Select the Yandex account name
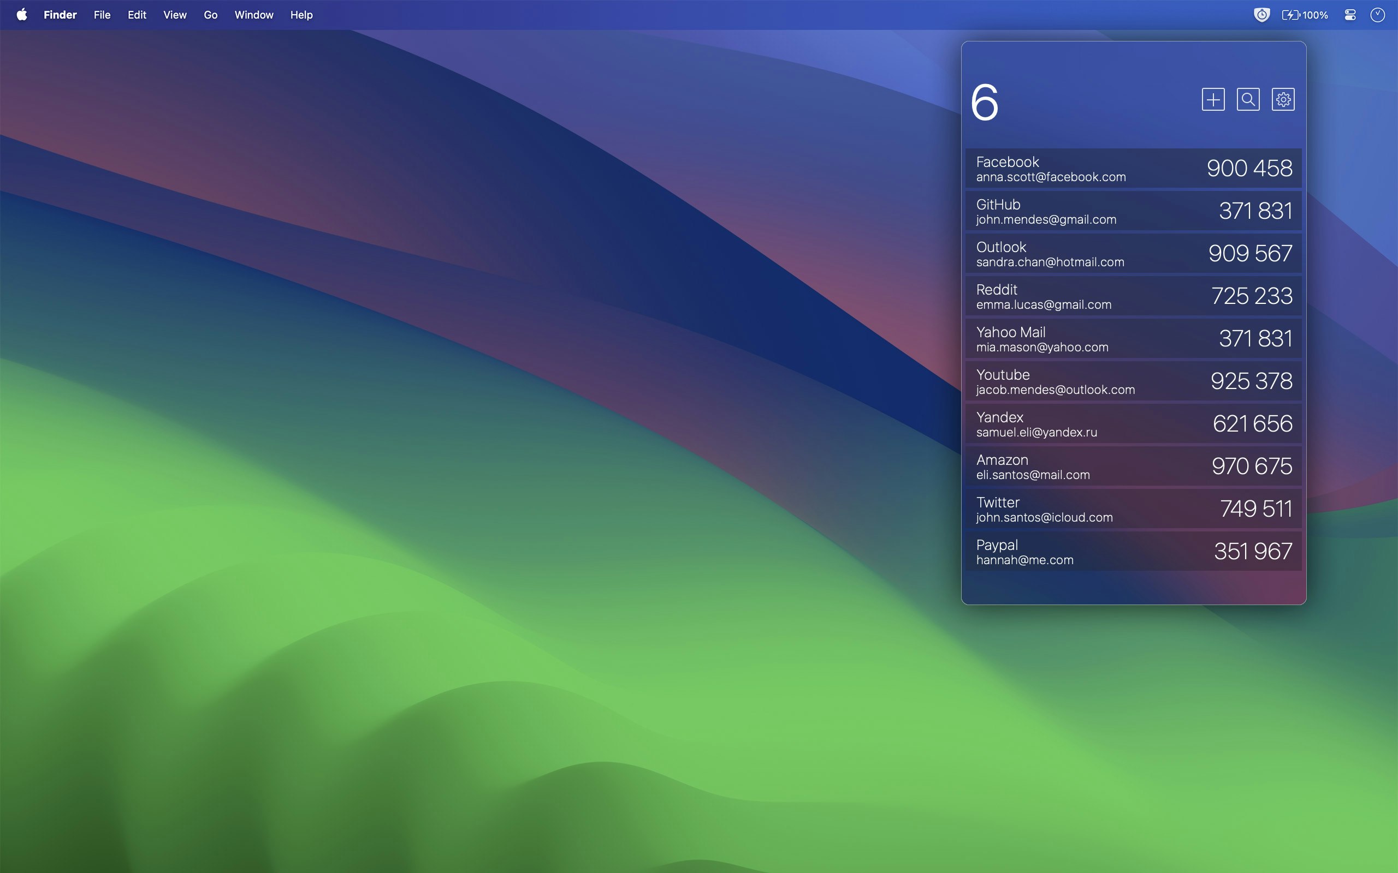The image size is (1398, 873). (x=999, y=417)
